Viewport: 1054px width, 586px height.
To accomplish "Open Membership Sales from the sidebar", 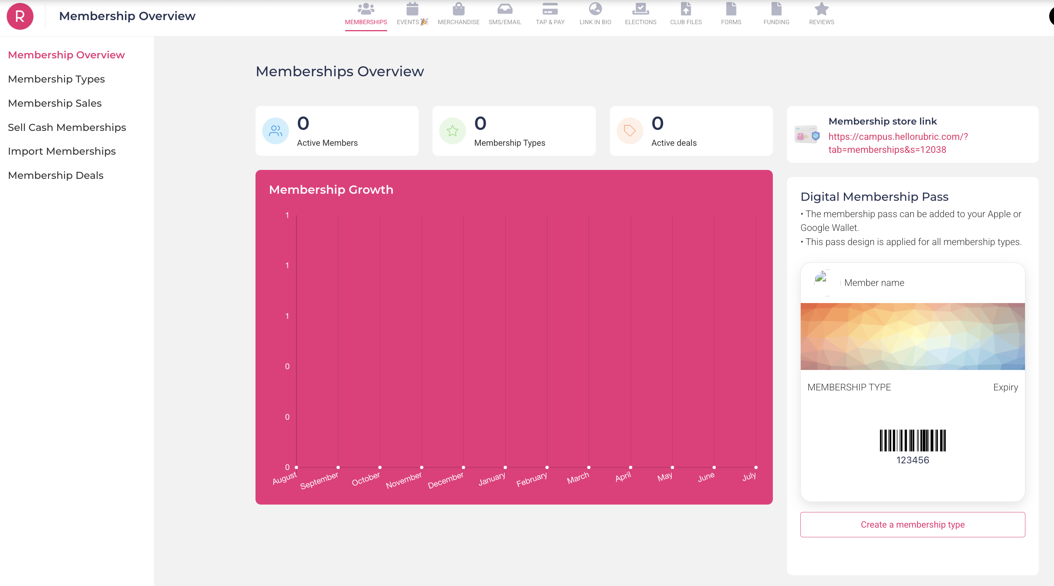I will (x=55, y=103).
